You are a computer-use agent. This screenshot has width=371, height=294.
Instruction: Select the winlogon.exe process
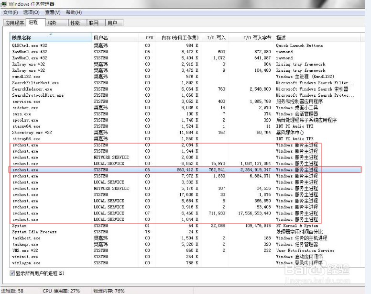(x=185, y=263)
